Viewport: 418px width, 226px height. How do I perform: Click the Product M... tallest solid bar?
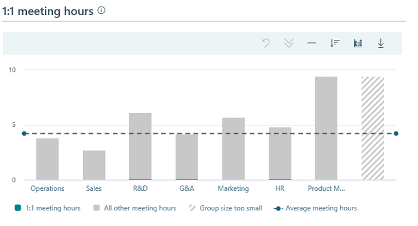click(x=326, y=129)
